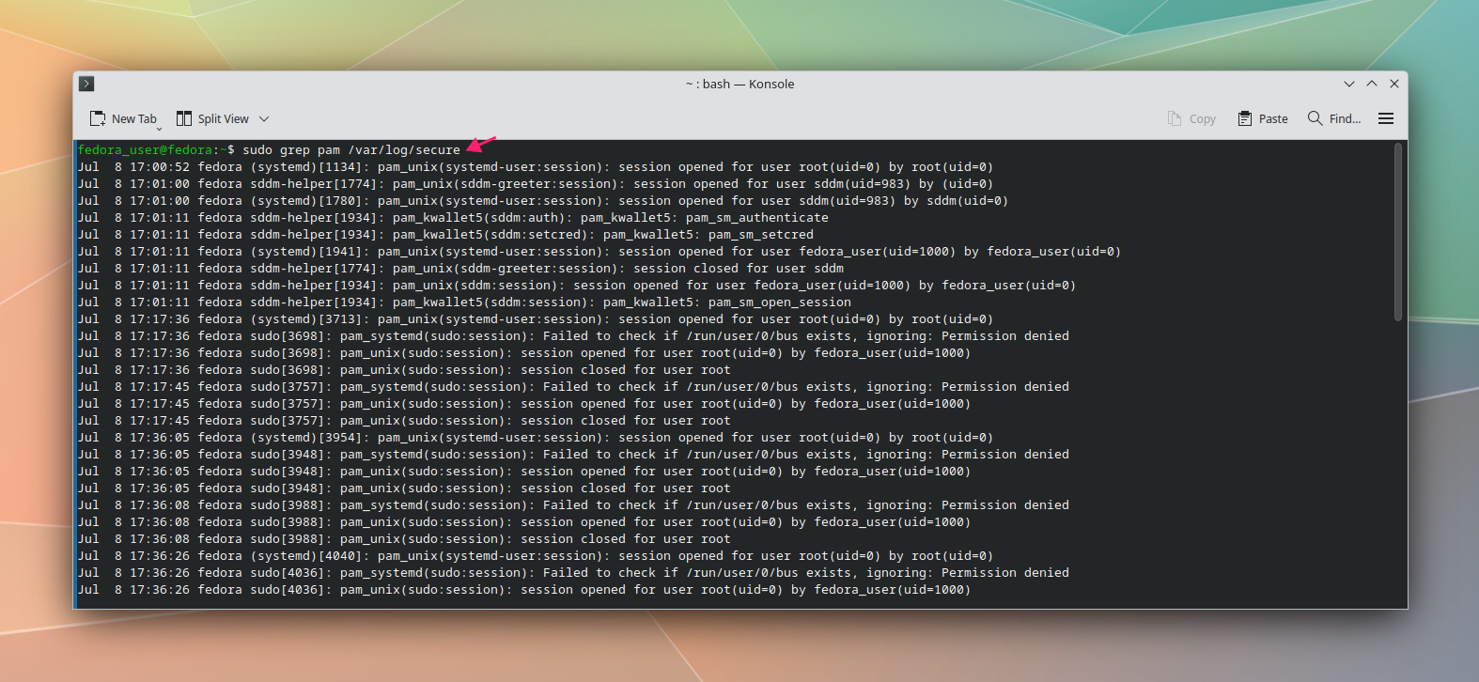Click 'session closed for user root' on sudo[3757] line
1479x682 pixels.
pyautogui.click(x=626, y=420)
